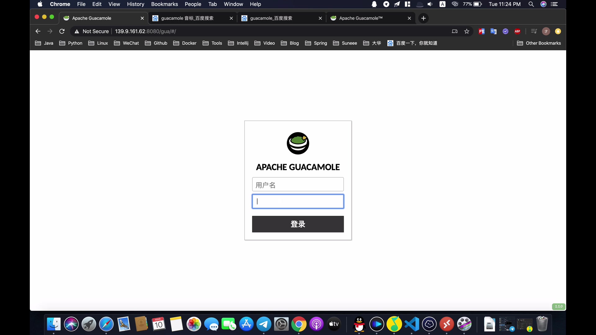Click the AdBlock Plus ABP extension icon
This screenshot has width=596, height=335.
(517, 31)
